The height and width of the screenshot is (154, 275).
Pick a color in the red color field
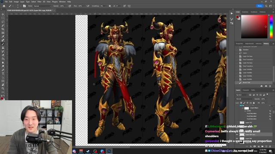pyautogui.click(x=254, y=27)
